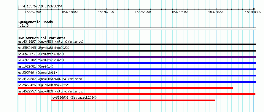264x112 pixels.
Task: Click the blue bar under nsv6378782
Action: (x=137, y=63)
